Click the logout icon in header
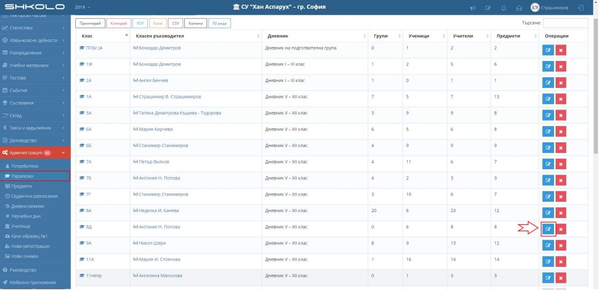The image size is (601, 290). click(581, 8)
